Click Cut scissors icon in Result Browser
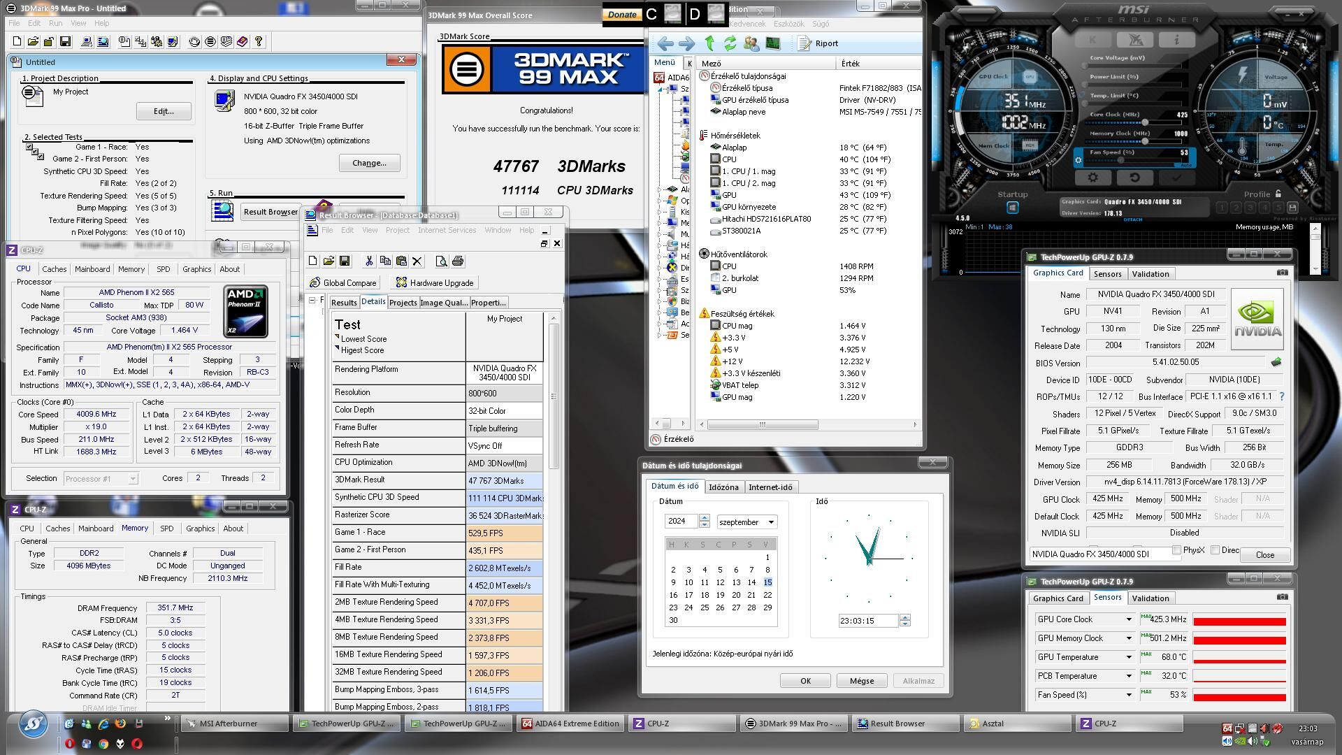This screenshot has height=755, width=1342. click(x=369, y=261)
